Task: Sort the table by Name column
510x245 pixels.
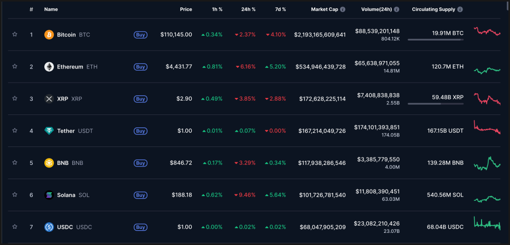Action: 51,9
